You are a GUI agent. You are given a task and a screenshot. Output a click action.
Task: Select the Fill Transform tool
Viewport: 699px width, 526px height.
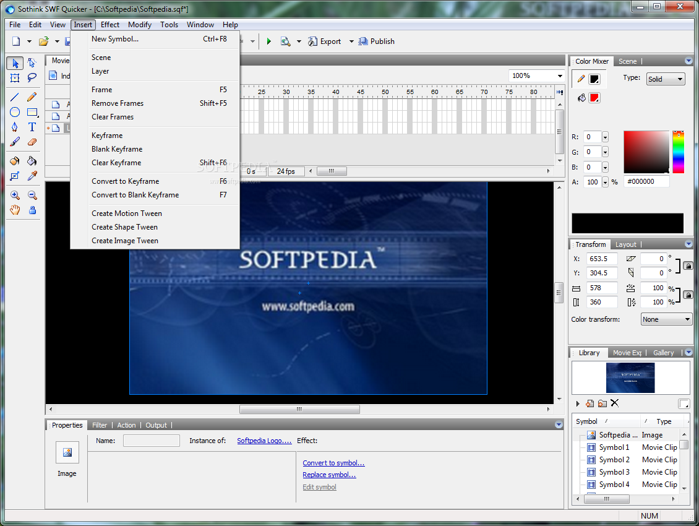click(x=15, y=176)
